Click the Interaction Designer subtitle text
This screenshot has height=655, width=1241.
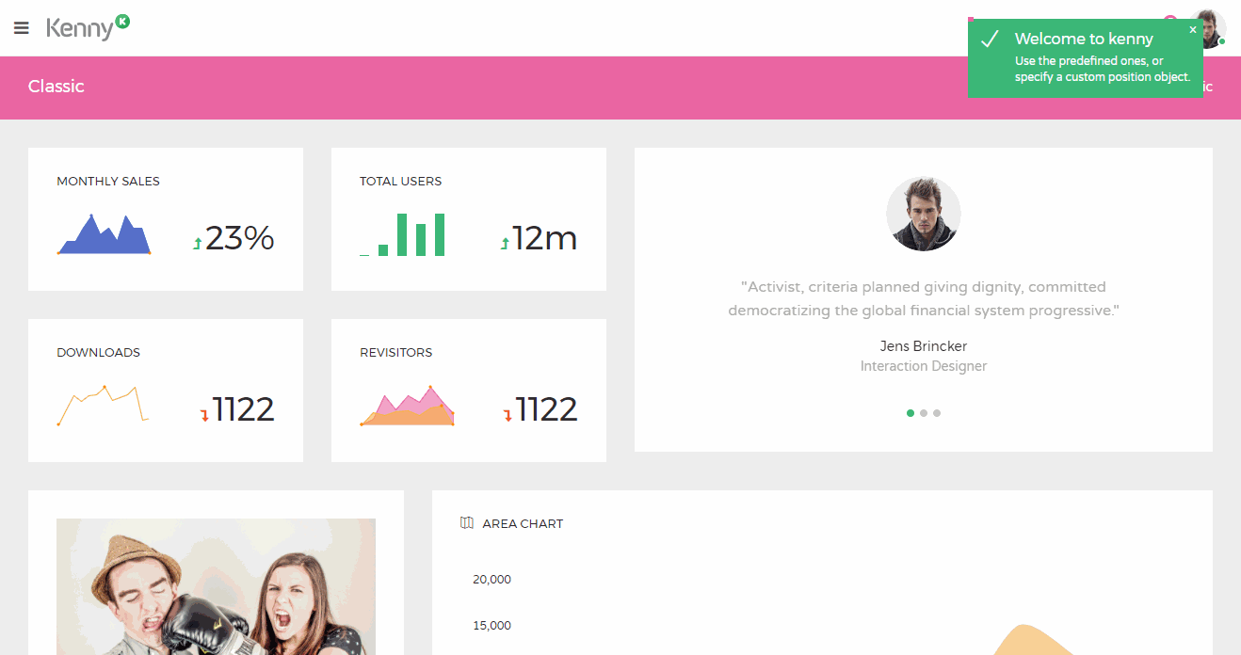click(x=924, y=365)
